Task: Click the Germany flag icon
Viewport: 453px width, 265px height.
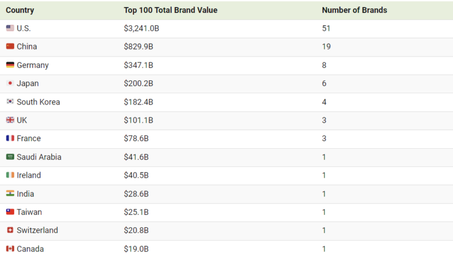Action: [10, 65]
